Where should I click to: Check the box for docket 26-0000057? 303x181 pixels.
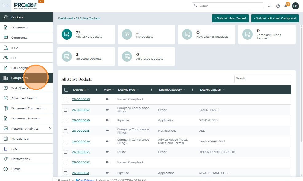[x=65, y=110]
